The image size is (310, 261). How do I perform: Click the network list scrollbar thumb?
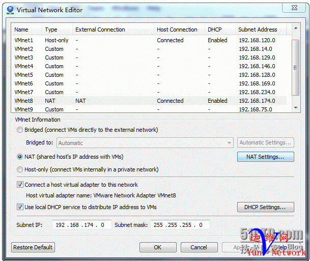pos(296,68)
